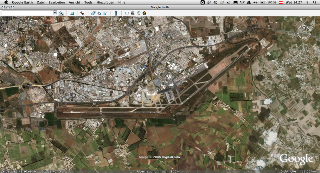The width and height of the screenshot is (320, 173).
Task: Open the Hinzufügen menu
Action: tap(105, 2)
